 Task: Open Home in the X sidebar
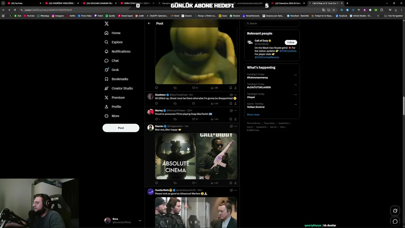pos(113,33)
